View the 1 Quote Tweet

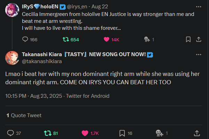[x=24, y=115]
